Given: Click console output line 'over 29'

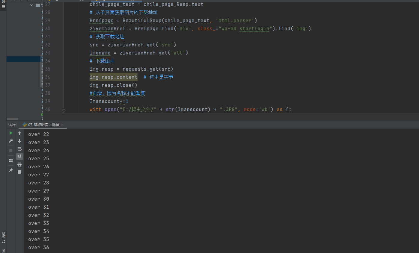Looking at the screenshot, I should (39, 191).
